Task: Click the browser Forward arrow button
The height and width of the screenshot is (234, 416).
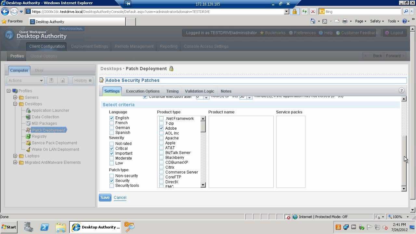Action: pos(14,11)
